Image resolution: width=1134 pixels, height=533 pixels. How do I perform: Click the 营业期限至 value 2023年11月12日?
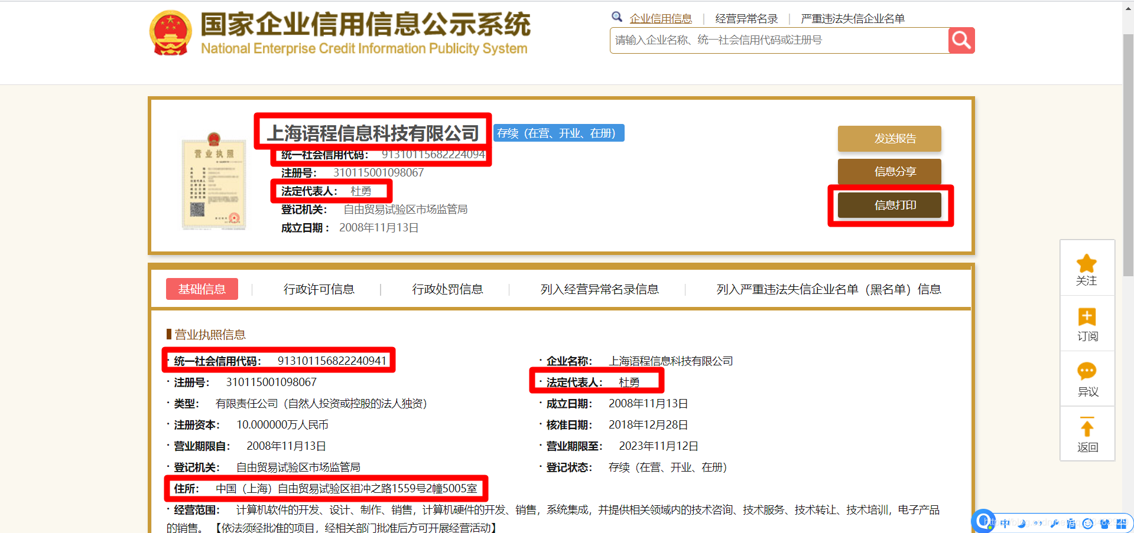click(x=658, y=446)
